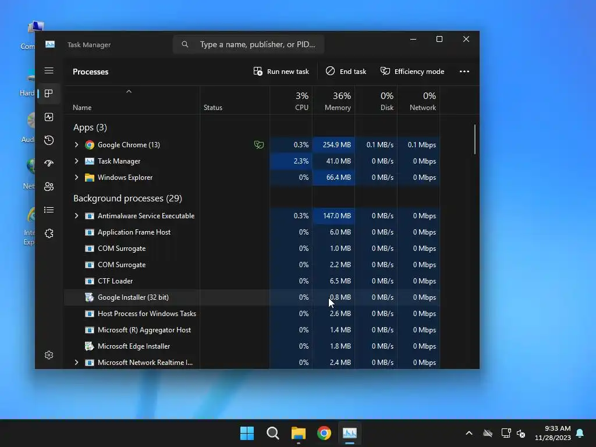Open taskbar Search
The height and width of the screenshot is (447, 596).
tap(273, 433)
